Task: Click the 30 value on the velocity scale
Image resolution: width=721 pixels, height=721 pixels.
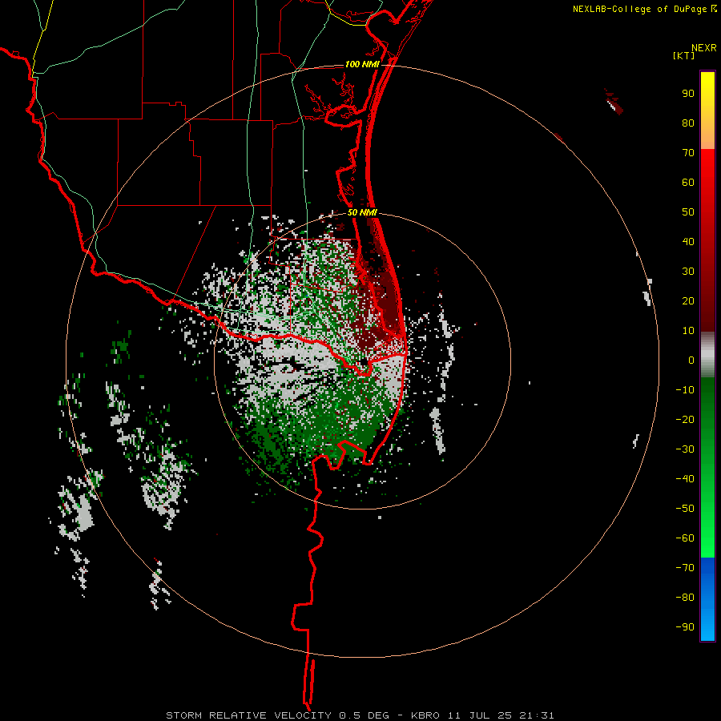Action: pos(688,272)
